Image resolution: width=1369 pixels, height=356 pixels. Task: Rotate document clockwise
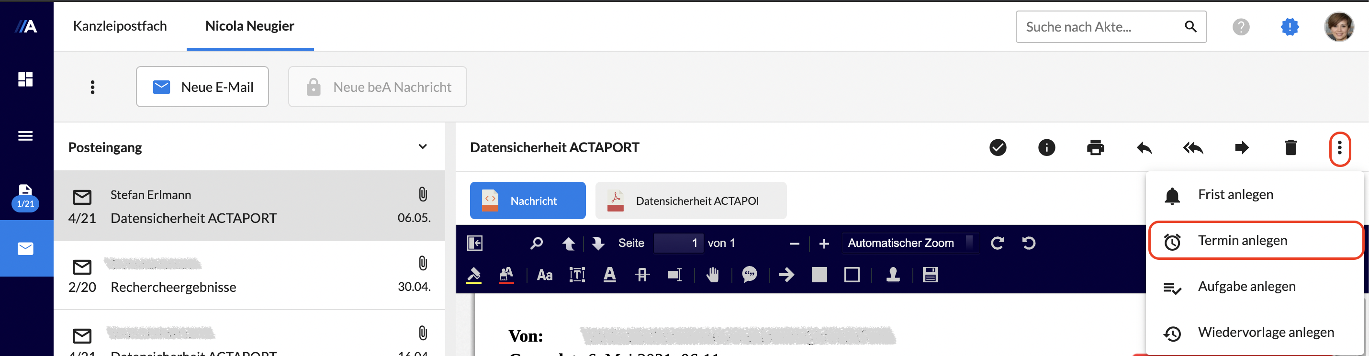(x=997, y=243)
